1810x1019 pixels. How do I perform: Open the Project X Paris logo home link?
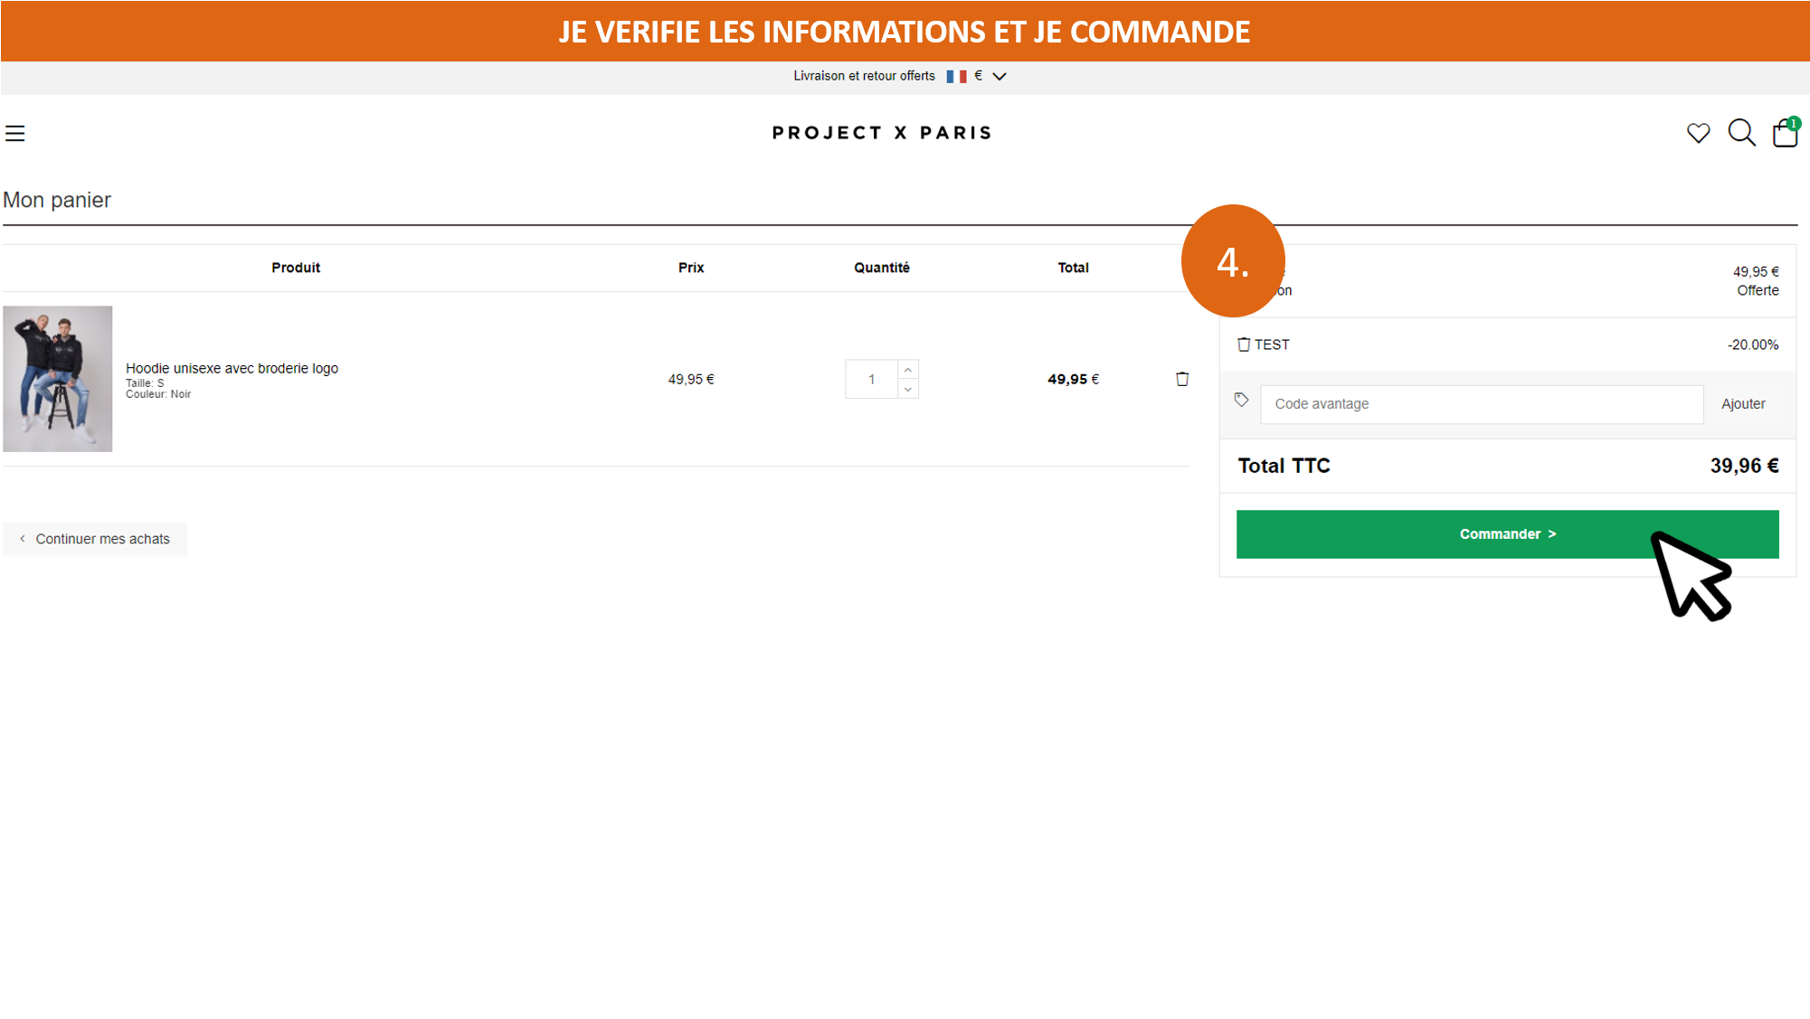coord(882,133)
